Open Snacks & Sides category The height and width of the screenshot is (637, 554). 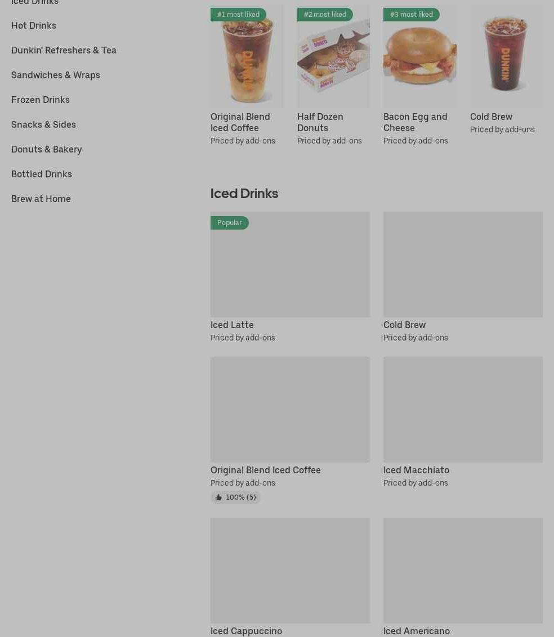pyautogui.click(x=43, y=125)
